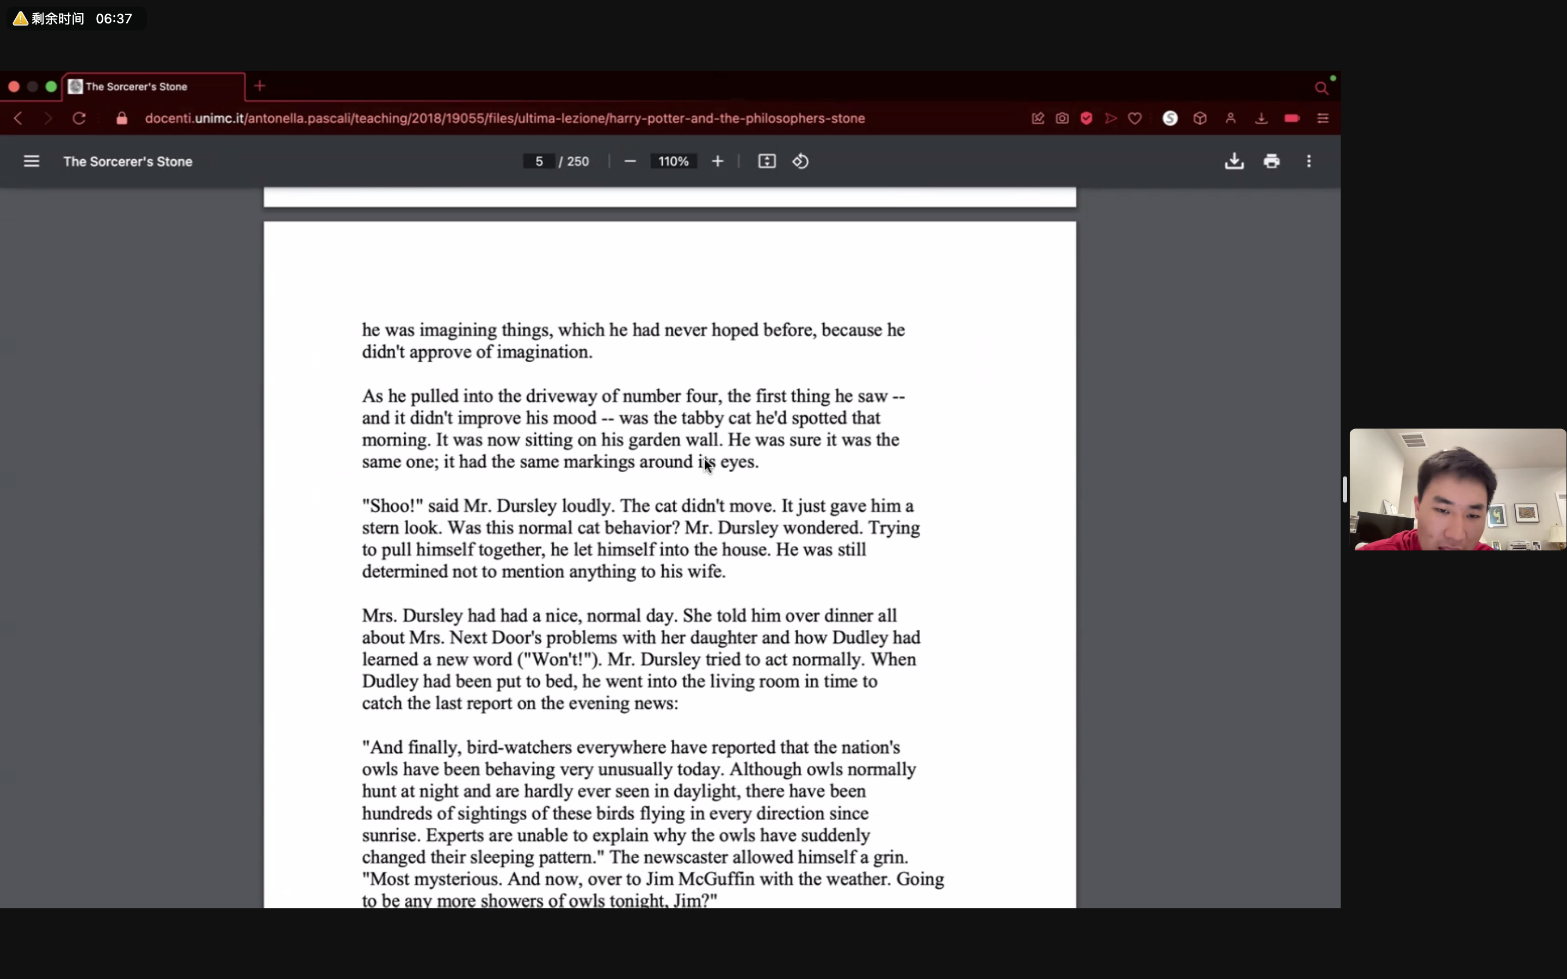Image resolution: width=1567 pixels, height=979 pixels.
Task: Click the text "/ 250" page total
Action: [573, 161]
